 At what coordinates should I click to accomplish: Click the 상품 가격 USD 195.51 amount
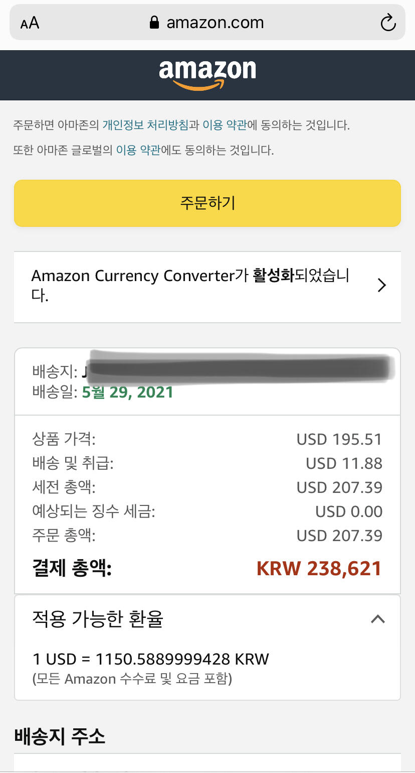click(339, 439)
